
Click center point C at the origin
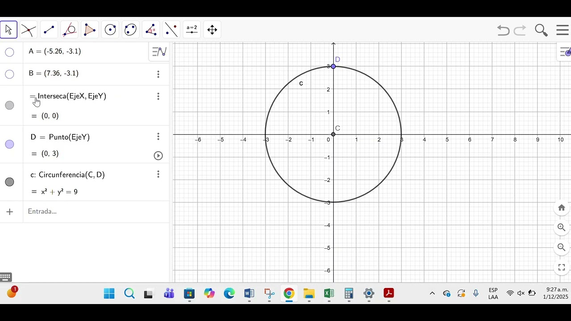click(333, 134)
